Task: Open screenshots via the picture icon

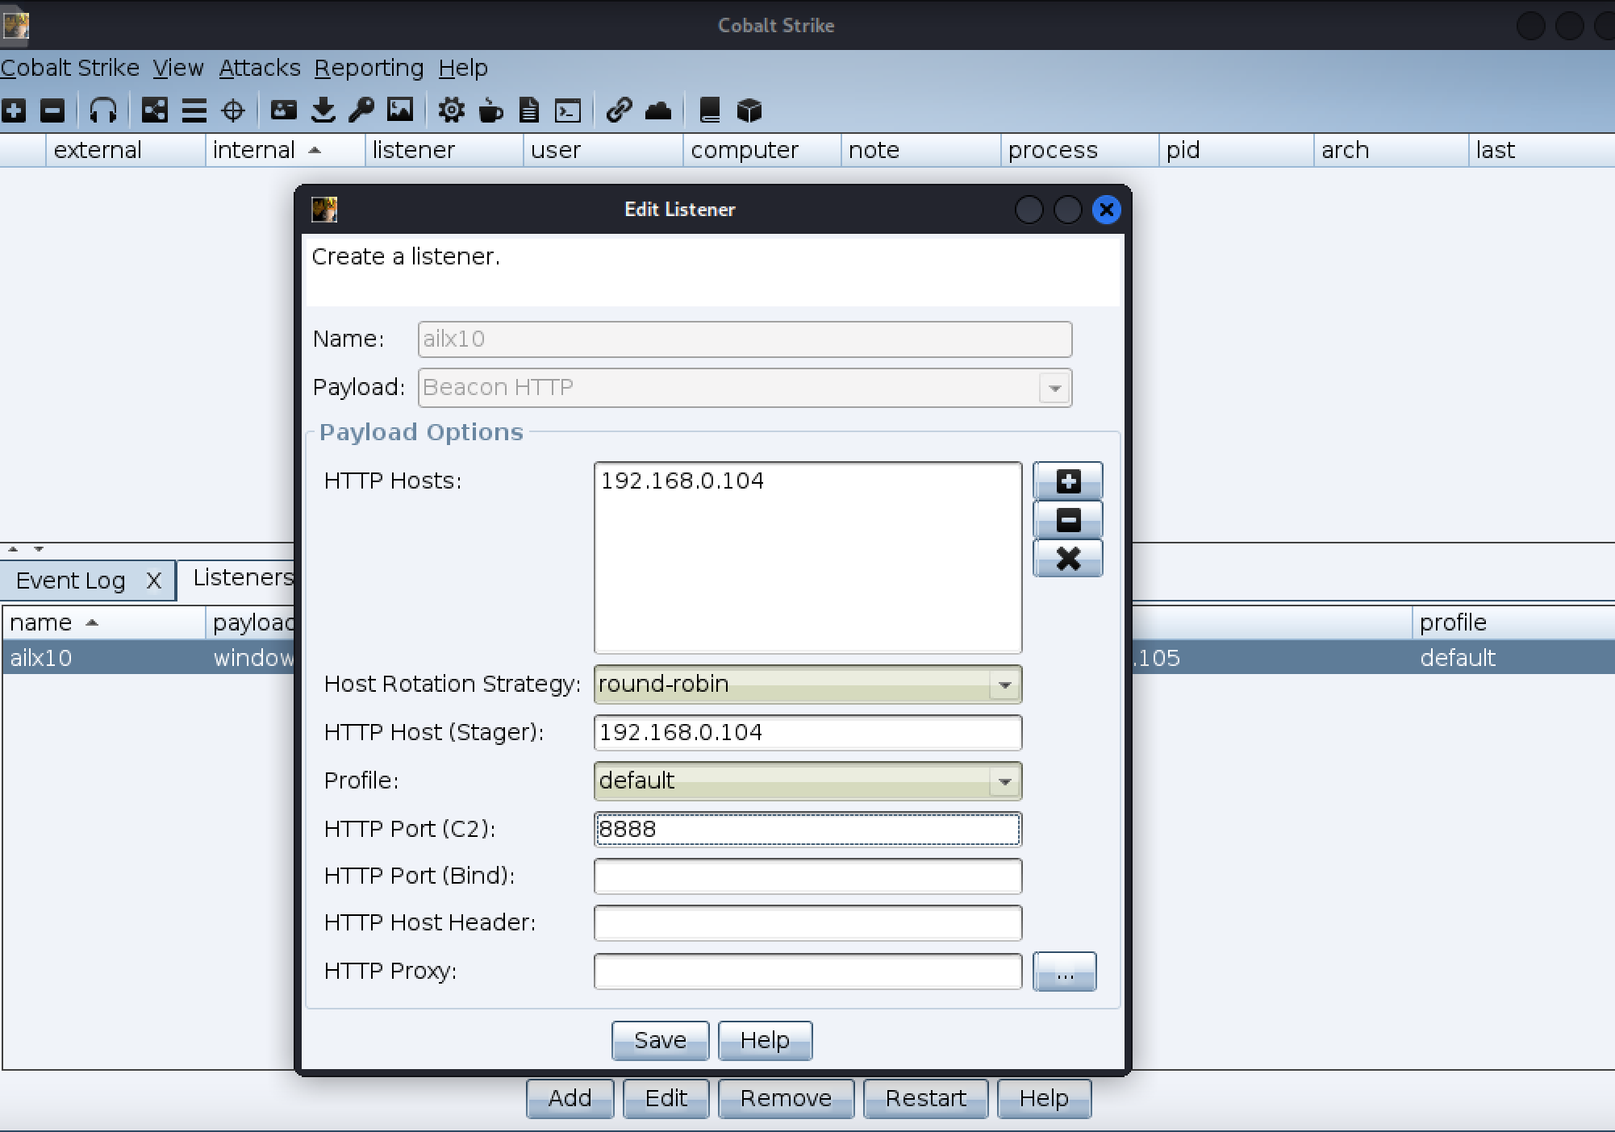Action: [x=400, y=110]
